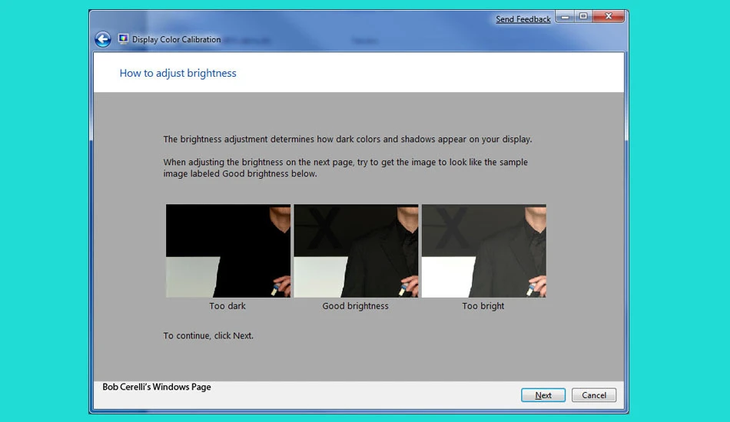
Task: Click the Display Color Calibration monitor icon
Action: (x=124, y=39)
